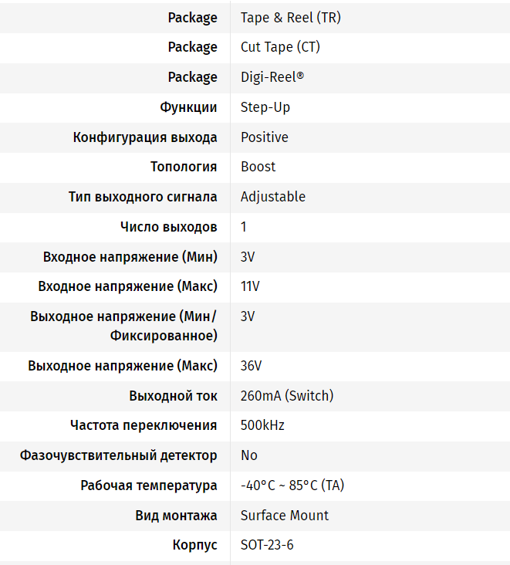Click the Фазочувствительный детектор label

pyautogui.click(x=119, y=455)
